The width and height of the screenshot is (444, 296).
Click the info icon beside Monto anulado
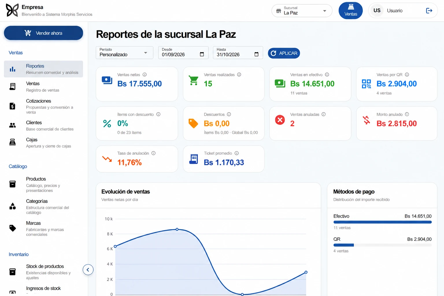tap(407, 114)
